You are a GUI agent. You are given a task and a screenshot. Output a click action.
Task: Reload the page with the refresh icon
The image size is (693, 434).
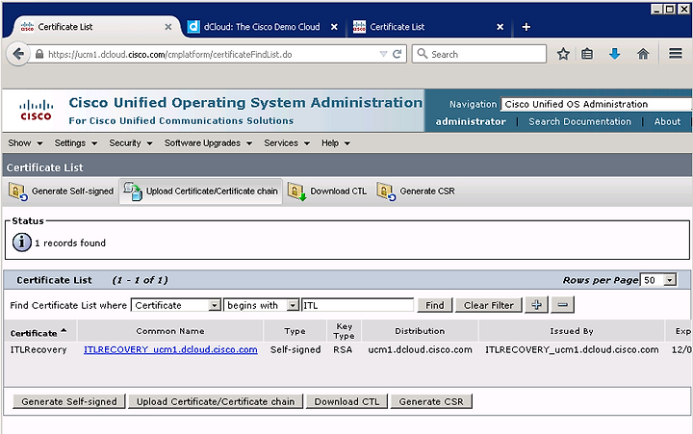coord(397,54)
